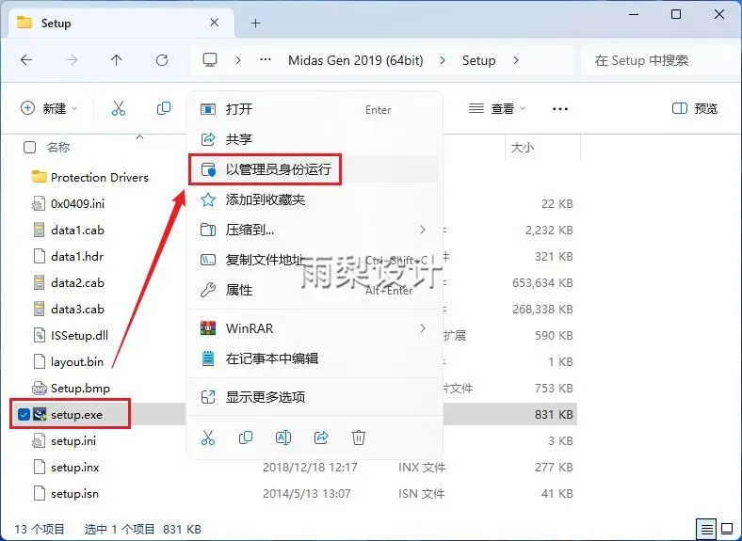Viewport: 742px width, 541px height.
Task: Click the ISN 文件 type cell
Action: click(421, 494)
